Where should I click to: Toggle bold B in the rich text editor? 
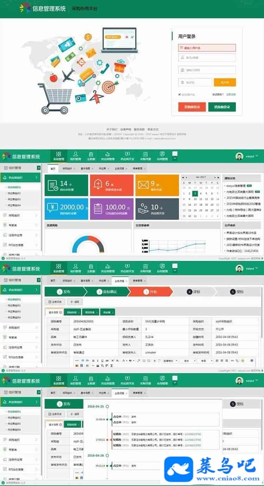tap(93, 361)
